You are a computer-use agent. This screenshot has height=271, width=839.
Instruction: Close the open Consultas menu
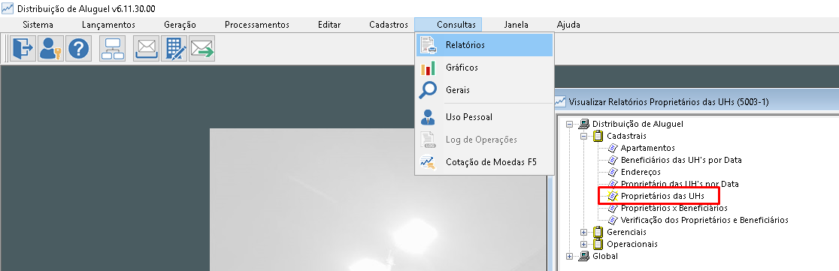click(x=448, y=25)
